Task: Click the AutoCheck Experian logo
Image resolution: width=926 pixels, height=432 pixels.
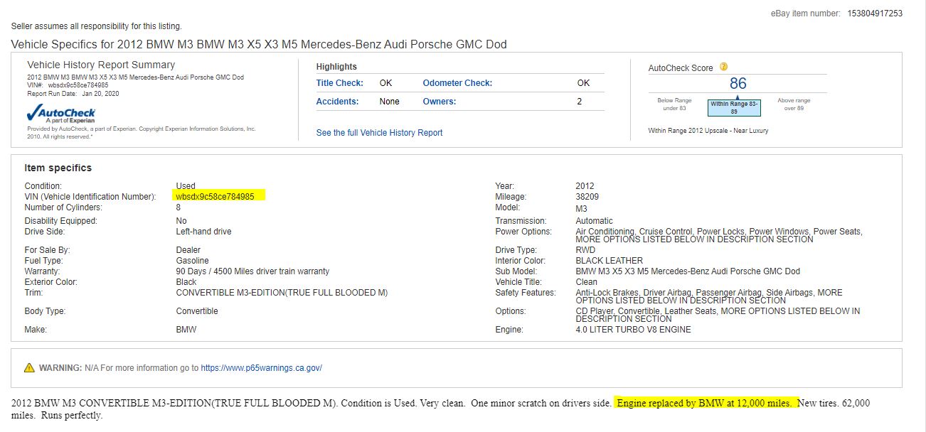Action: click(61, 114)
